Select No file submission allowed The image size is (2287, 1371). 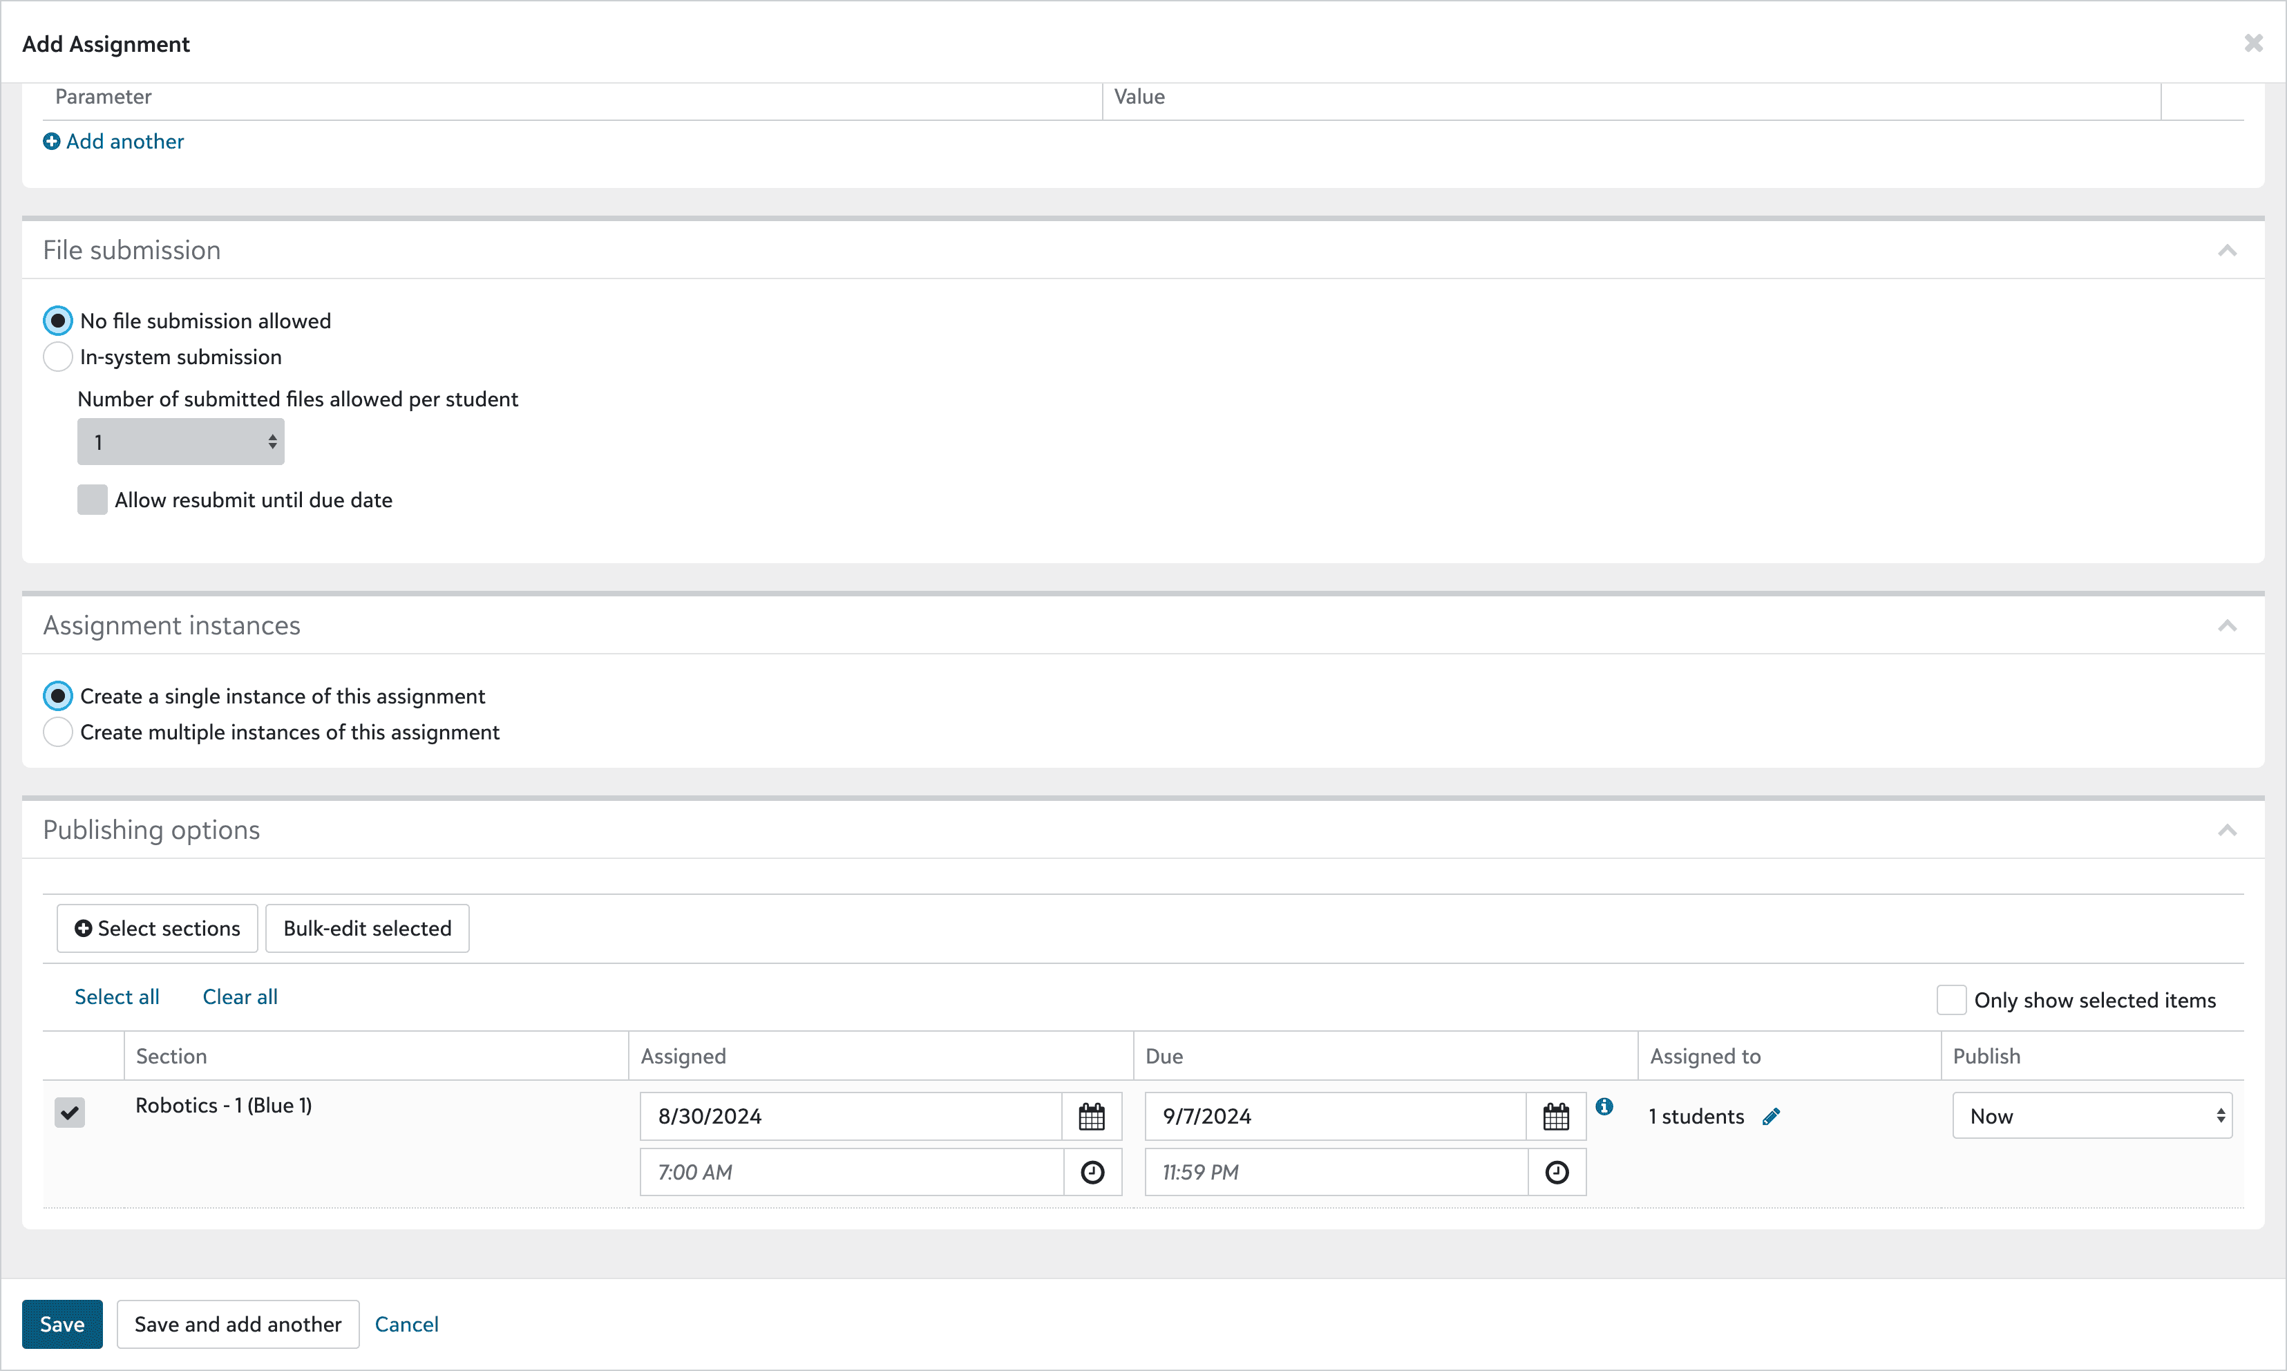click(58, 321)
